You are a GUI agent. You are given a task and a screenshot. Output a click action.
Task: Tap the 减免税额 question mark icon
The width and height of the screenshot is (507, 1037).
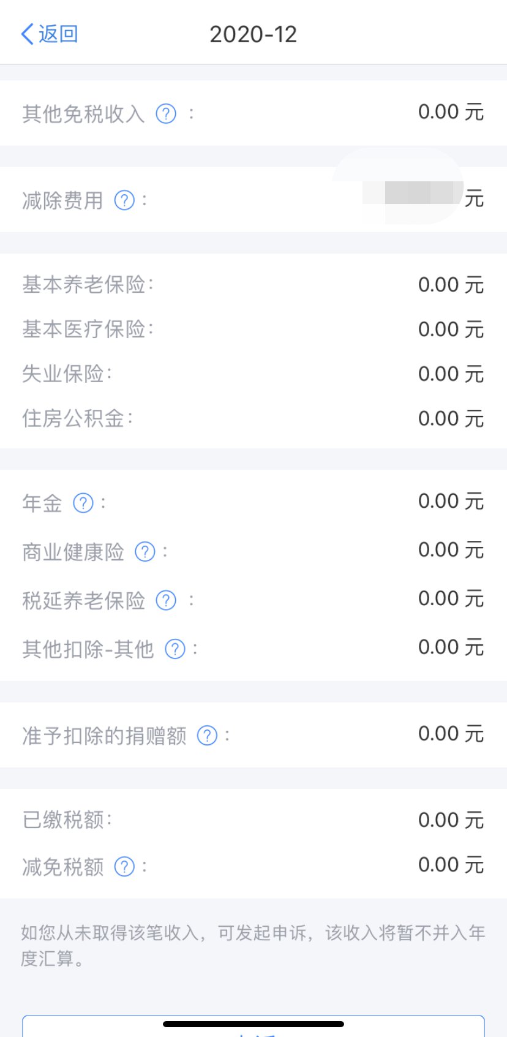(x=124, y=867)
